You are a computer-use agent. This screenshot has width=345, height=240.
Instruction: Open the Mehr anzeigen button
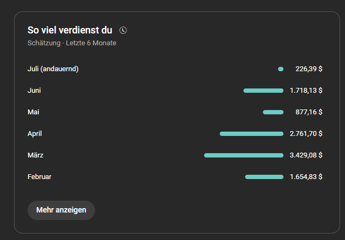[x=61, y=210]
